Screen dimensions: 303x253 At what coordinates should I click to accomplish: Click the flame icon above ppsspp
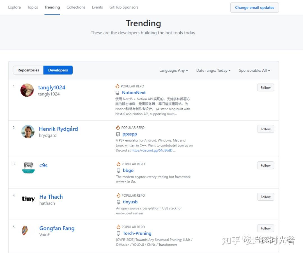point(118,127)
